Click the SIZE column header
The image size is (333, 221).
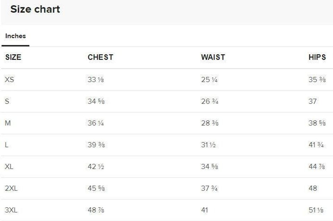pos(13,58)
